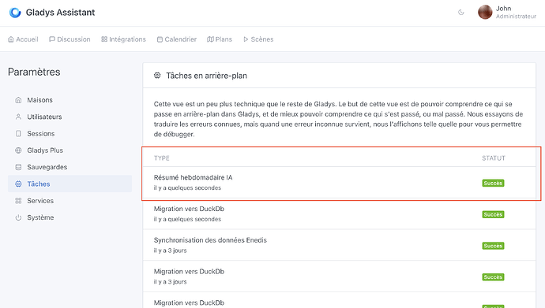Select Sessions in the sidebar
545x308 pixels.
[x=70, y=133]
